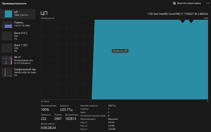
Task: Click the Производительность page heading
Action: pyautogui.click(x=15, y=4)
